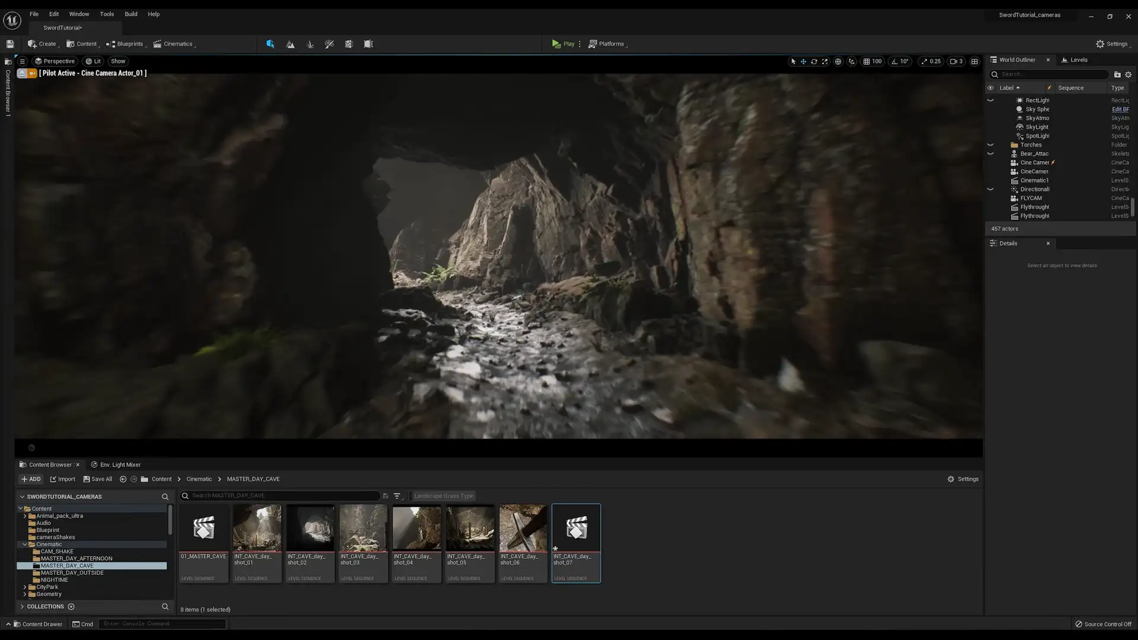Click the Save All button
The height and width of the screenshot is (640, 1138).
(98, 479)
